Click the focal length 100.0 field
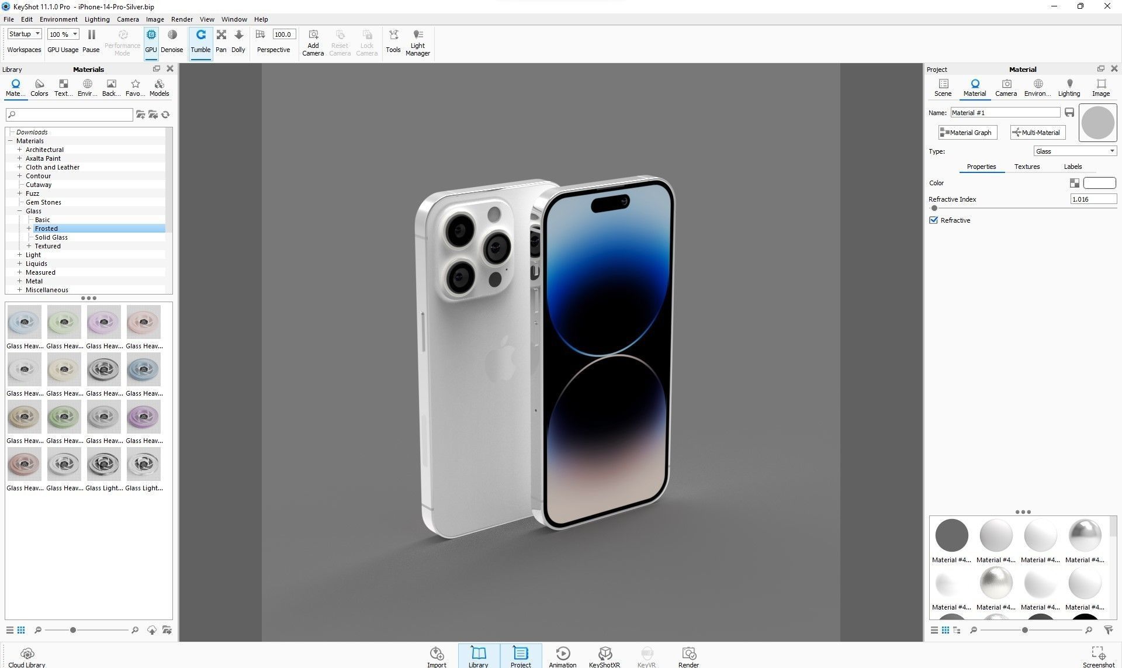 pos(284,34)
